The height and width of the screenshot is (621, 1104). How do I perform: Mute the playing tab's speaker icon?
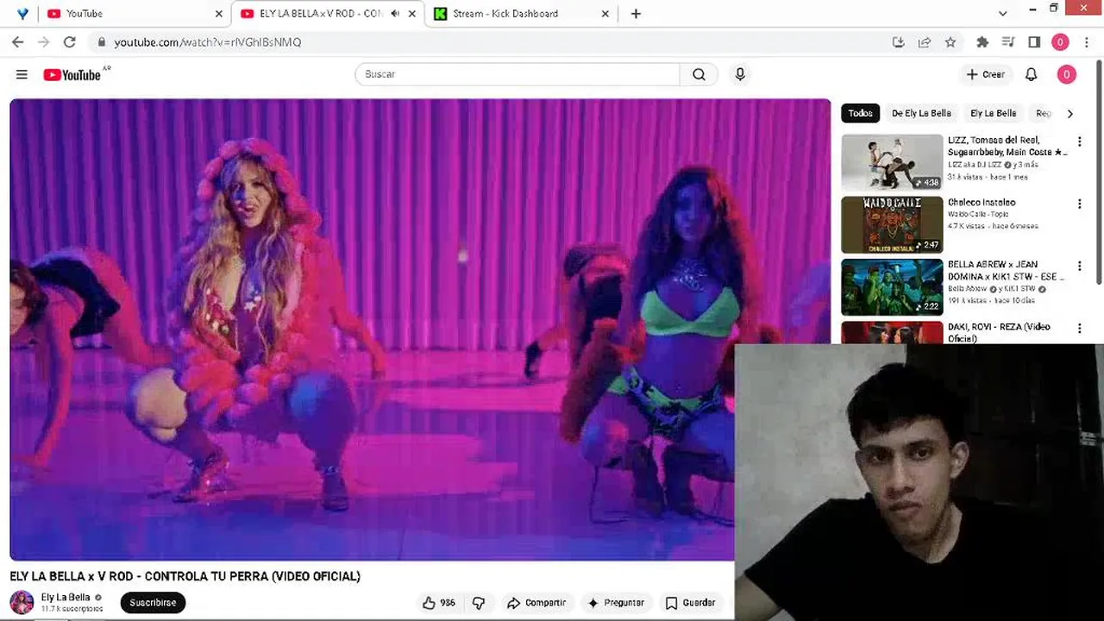[x=395, y=14]
